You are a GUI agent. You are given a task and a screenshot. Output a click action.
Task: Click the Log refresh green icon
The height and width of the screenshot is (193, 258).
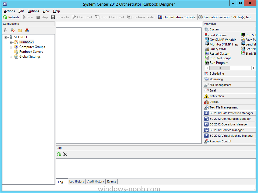(59, 154)
